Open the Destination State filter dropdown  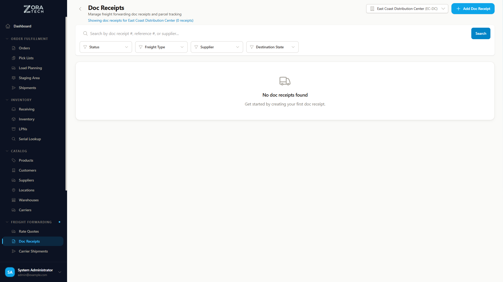272,47
